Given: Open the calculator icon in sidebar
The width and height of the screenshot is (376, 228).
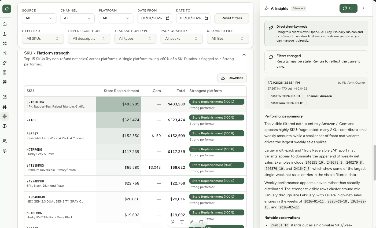Looking at the screenshot, I should 5,72.
